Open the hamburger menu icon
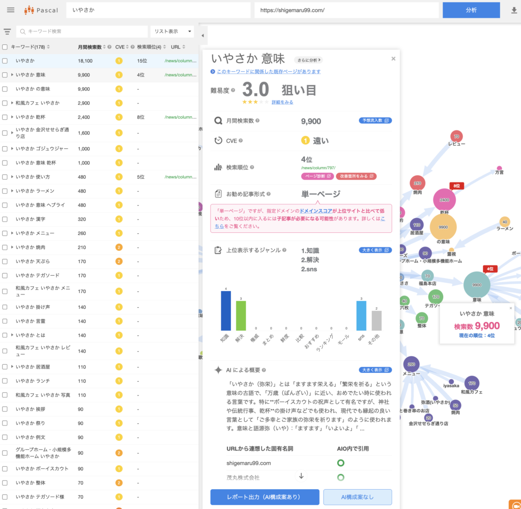521x509 pixels. tap(11, 10)
